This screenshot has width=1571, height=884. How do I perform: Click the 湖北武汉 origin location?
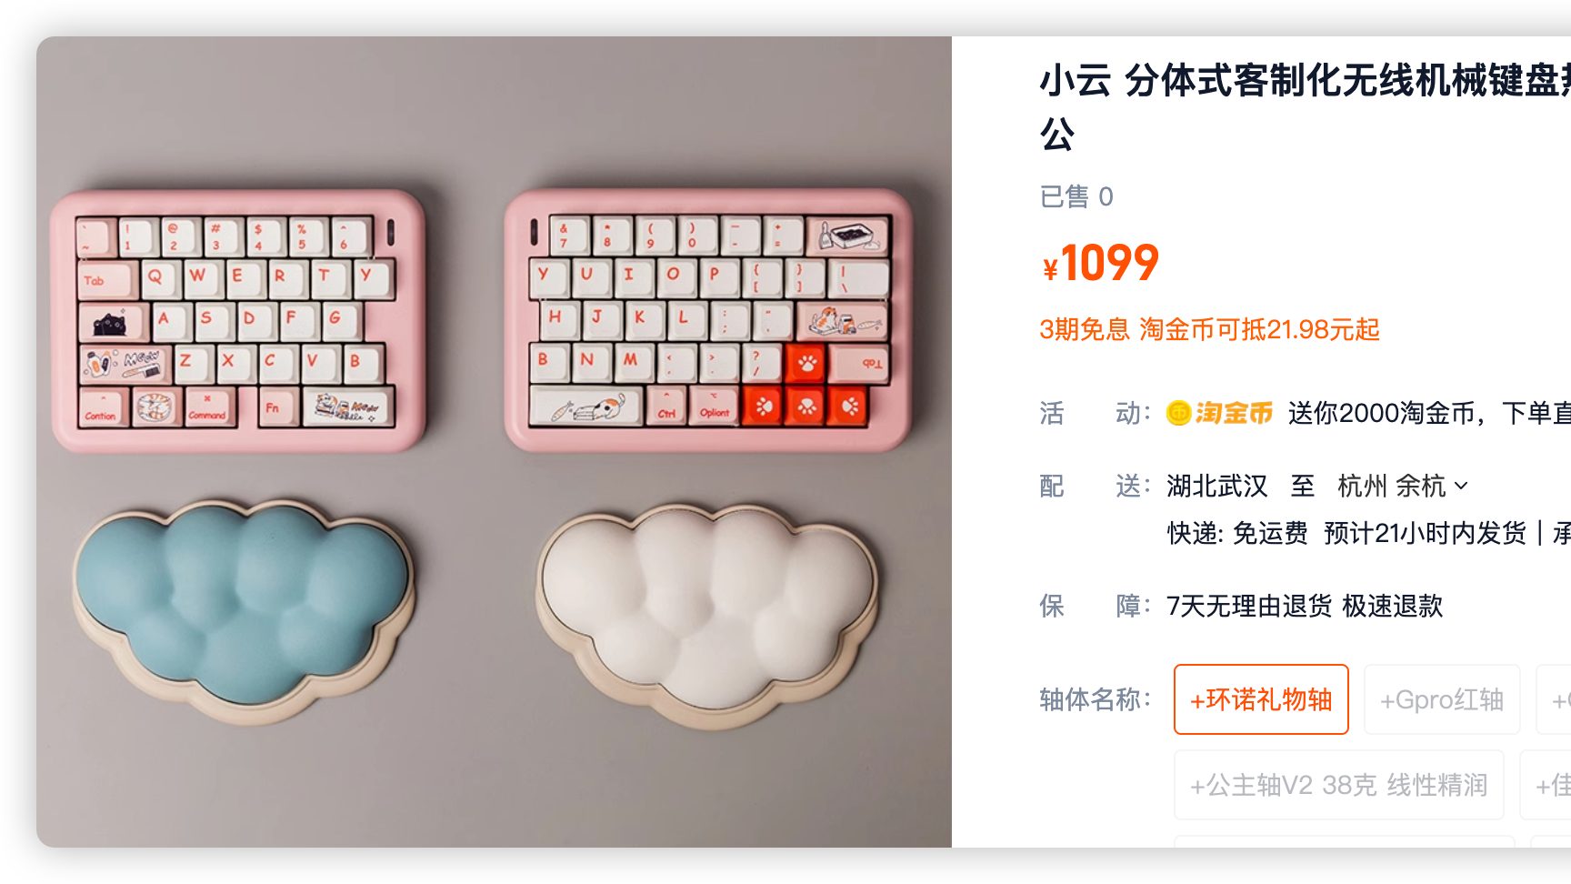(1217, 486)
